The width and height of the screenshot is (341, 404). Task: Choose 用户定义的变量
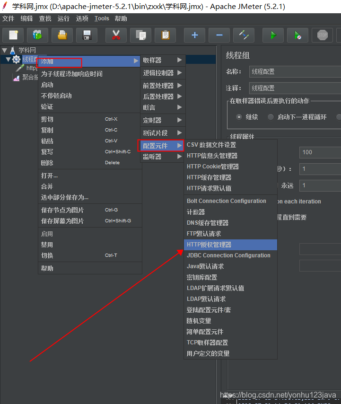[x=230, y=353]
